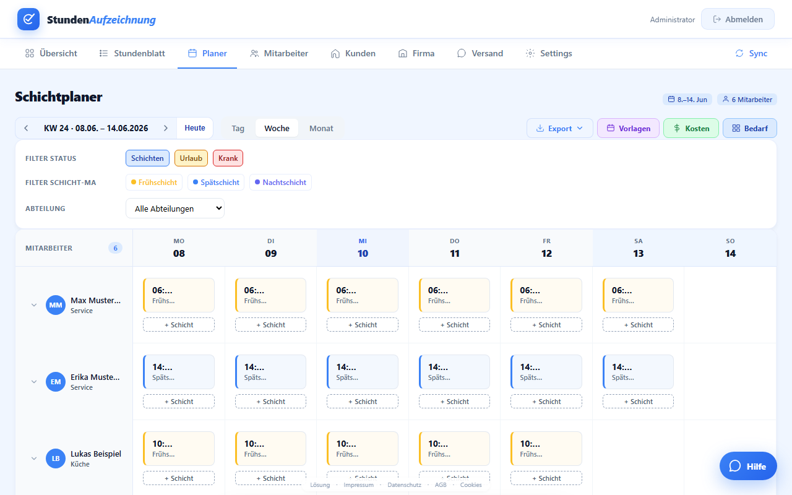Select the Planer tab
This screenshot has height=495, width=792.
[207, 53]
